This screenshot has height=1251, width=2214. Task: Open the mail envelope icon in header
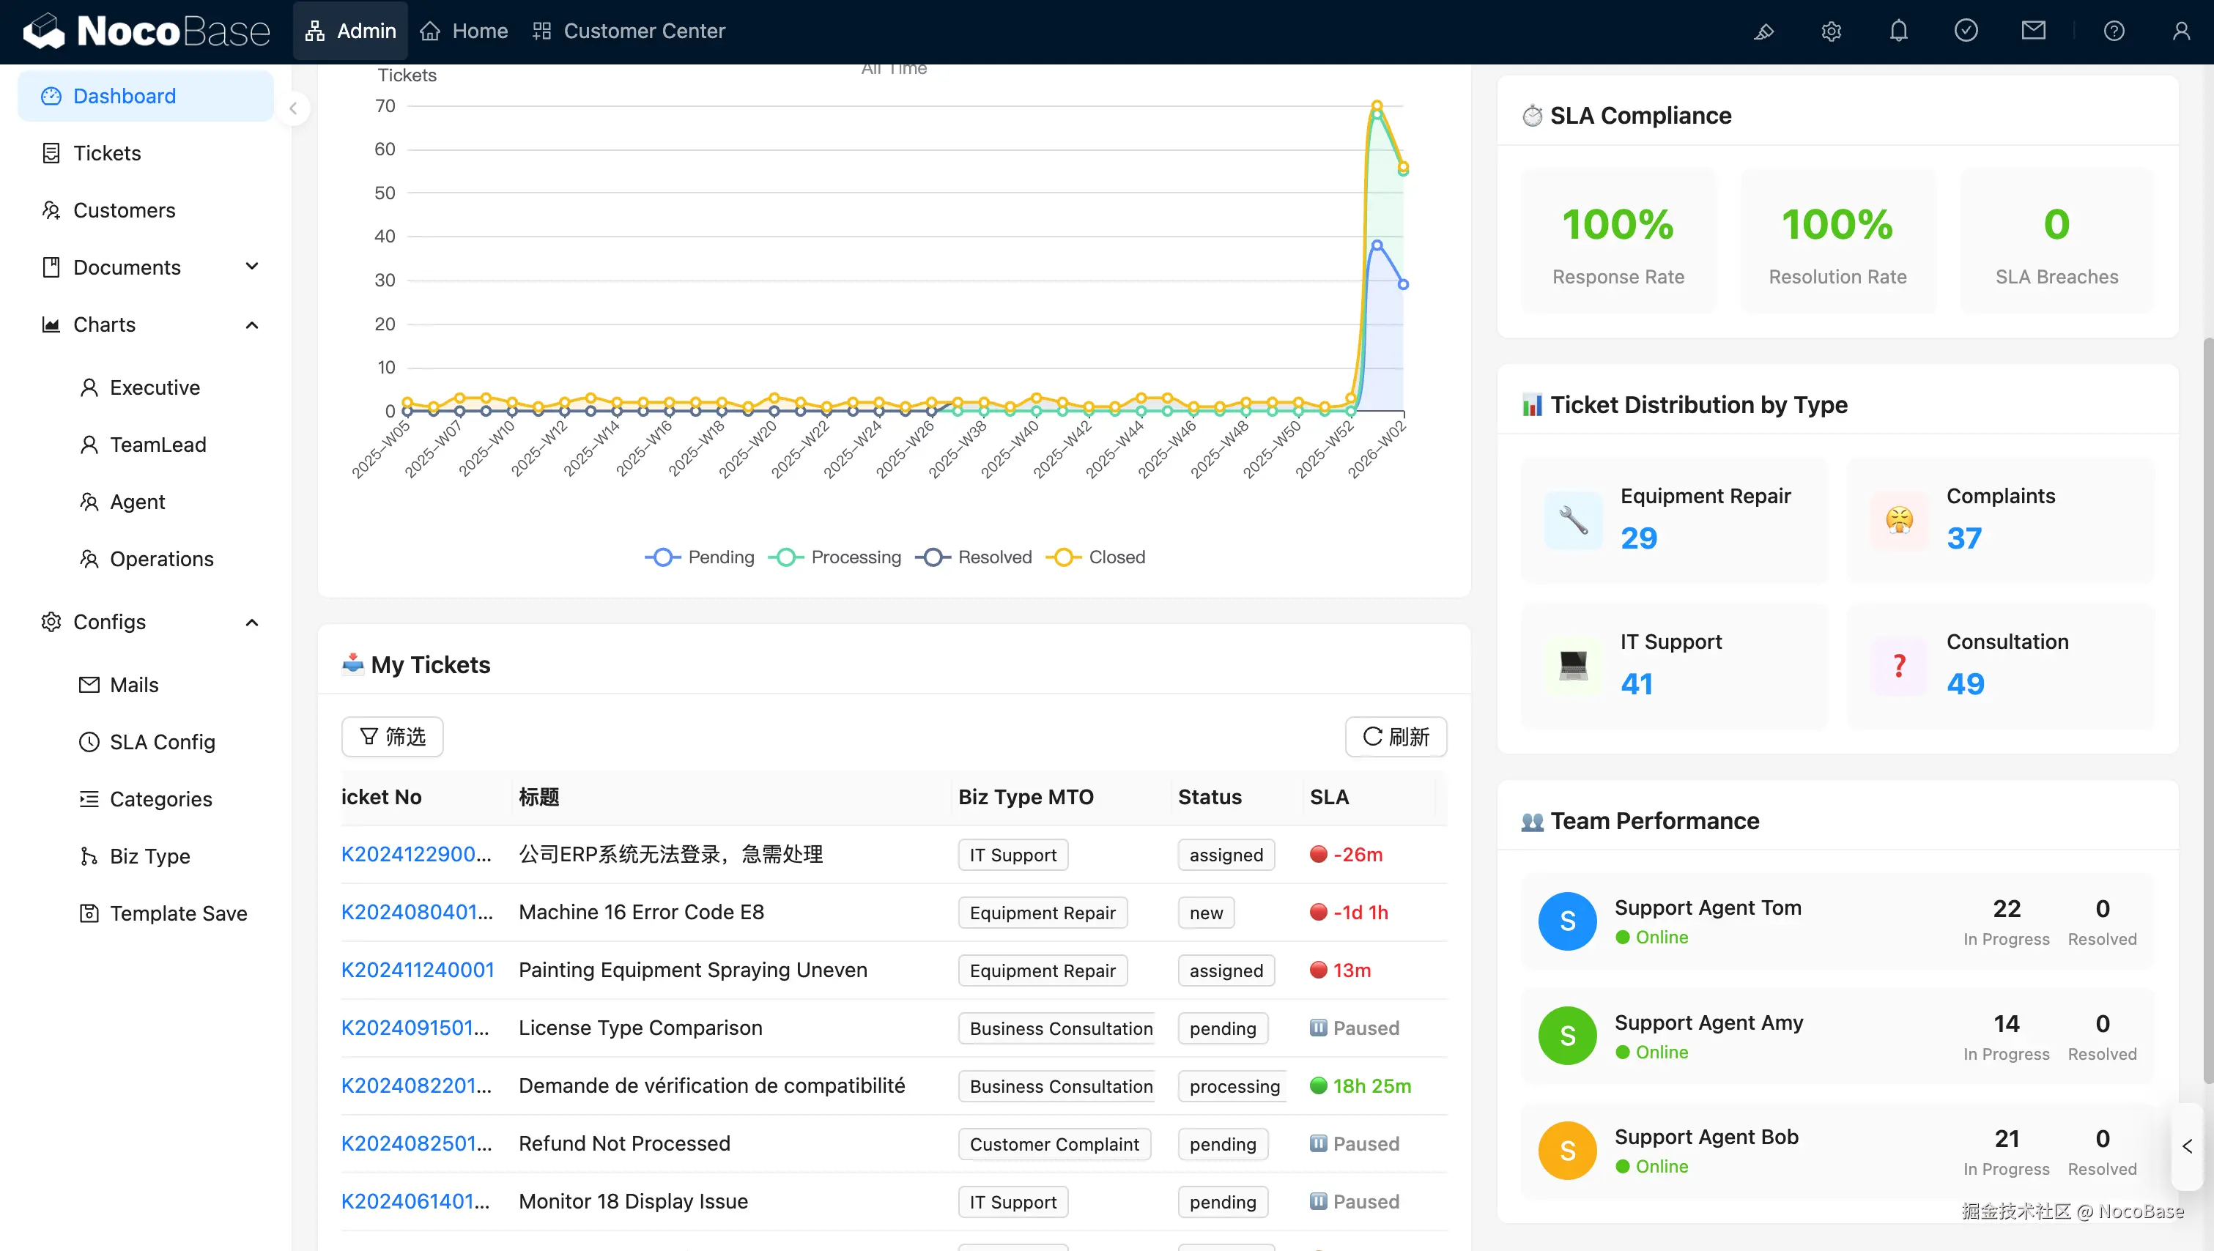click(x=2032, y=31)
